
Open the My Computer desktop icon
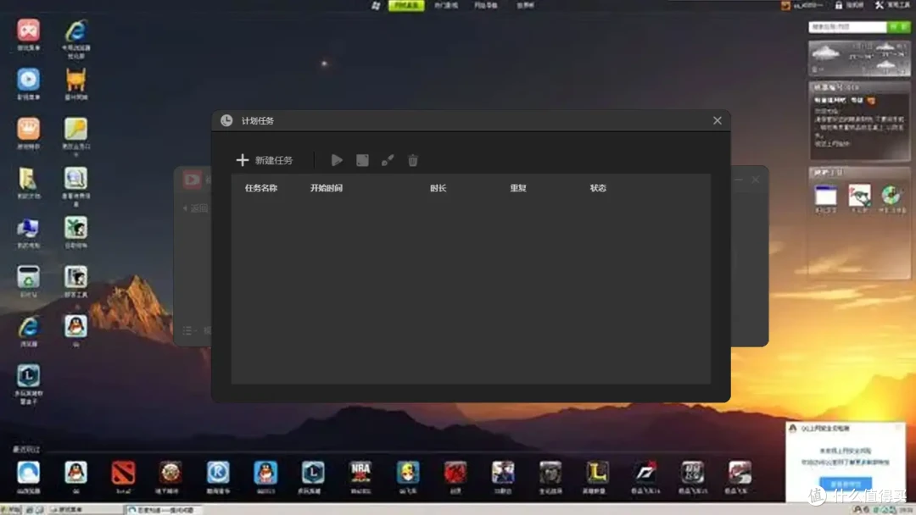(x=28, y=229)
